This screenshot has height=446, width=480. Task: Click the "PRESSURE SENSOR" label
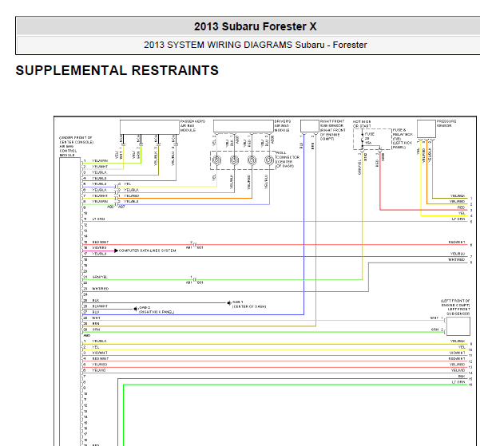pyautogui.click(x=446, y=124)
